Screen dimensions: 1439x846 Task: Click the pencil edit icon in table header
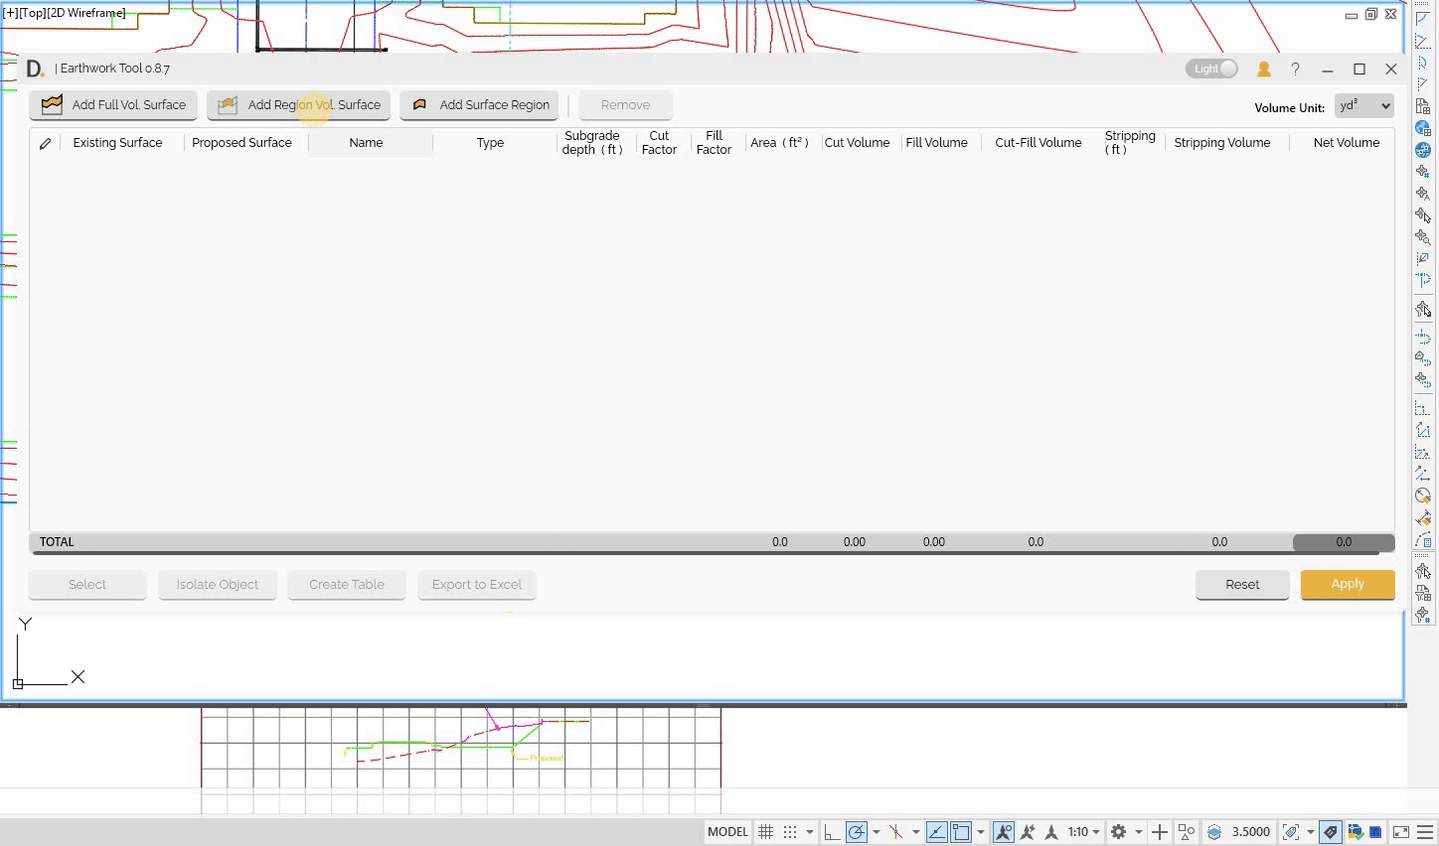(45, 143)
